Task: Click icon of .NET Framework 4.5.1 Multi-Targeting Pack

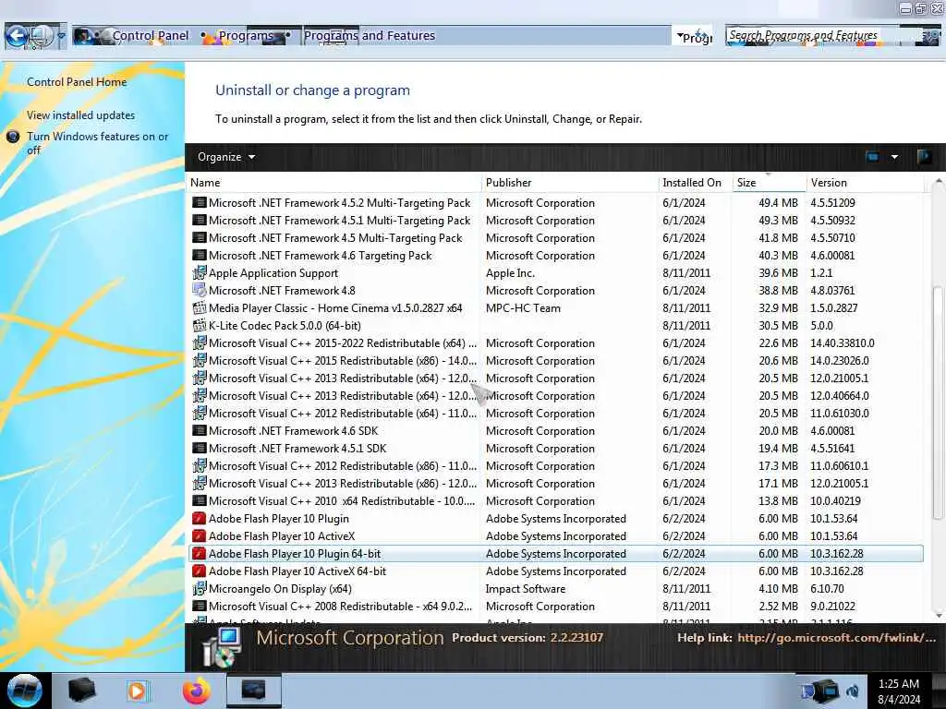Action: (200, 220)
